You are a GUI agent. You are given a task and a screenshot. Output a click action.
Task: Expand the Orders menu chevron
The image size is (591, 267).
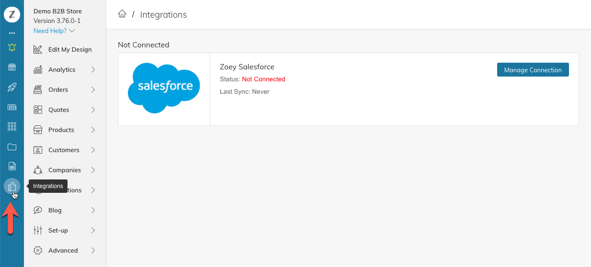click(x=93, y=89)
